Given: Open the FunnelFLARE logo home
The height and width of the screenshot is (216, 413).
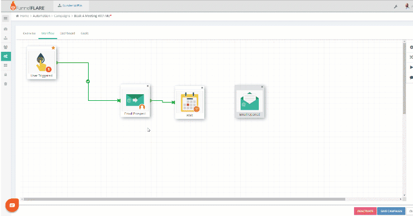Looking at the screenshot, I should pos(28,6).
